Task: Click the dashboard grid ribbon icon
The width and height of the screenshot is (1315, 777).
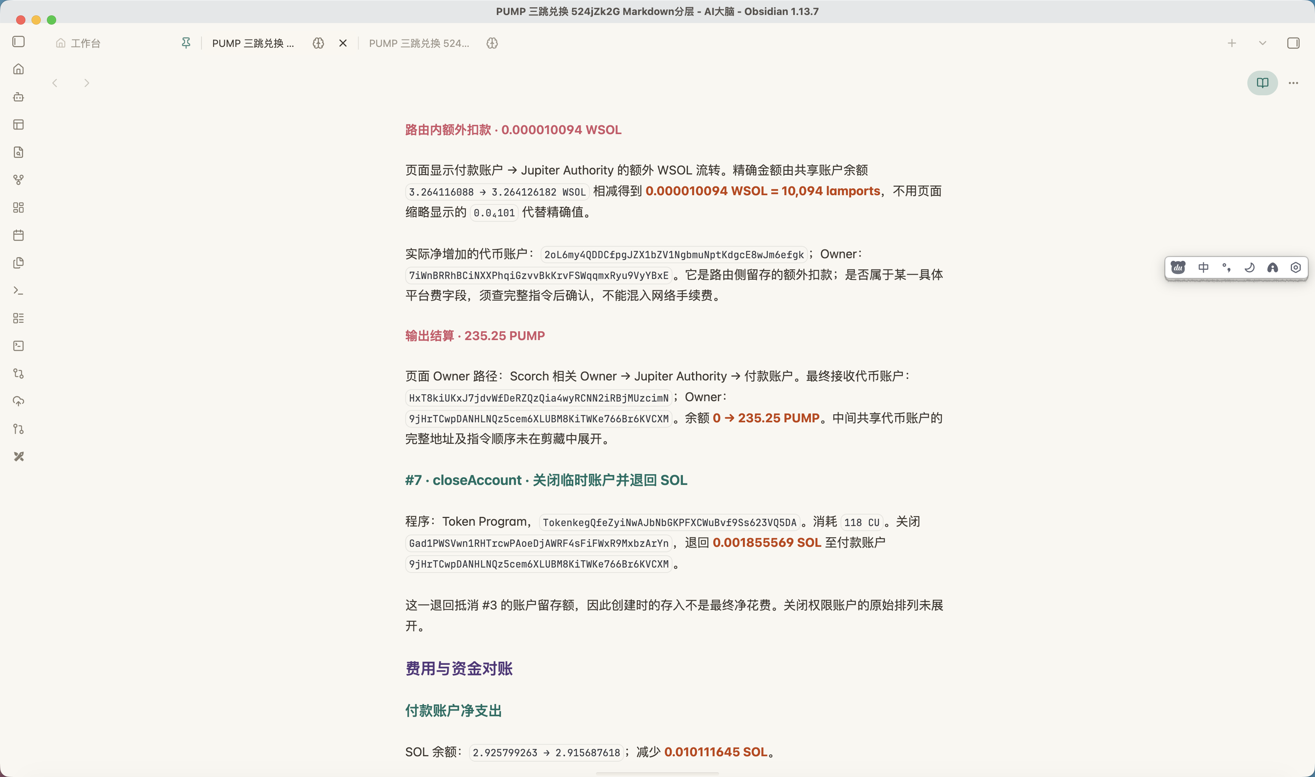Action: 18,208
